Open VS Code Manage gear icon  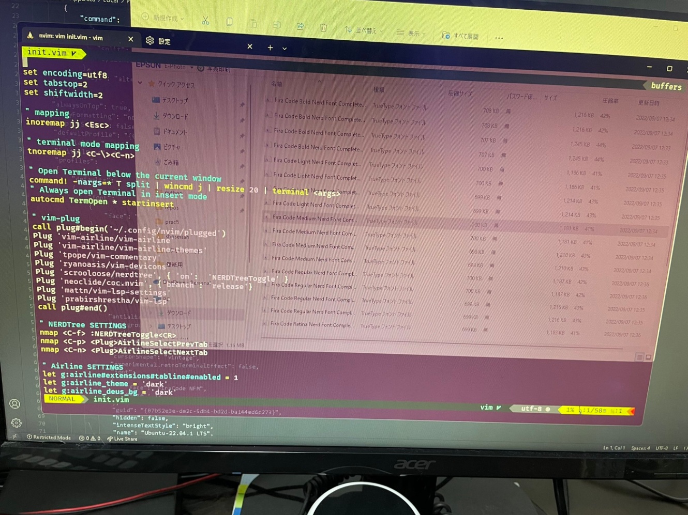coord(16,423)
